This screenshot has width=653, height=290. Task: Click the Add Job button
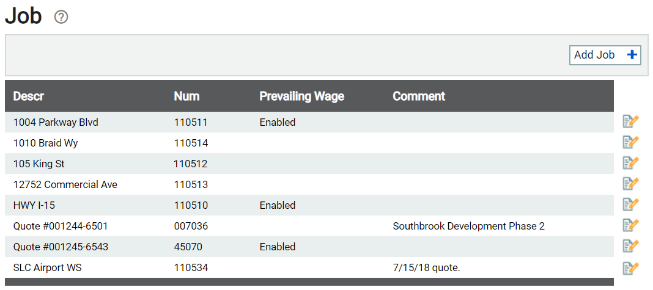pyautogui.click(x=605, y=55)
